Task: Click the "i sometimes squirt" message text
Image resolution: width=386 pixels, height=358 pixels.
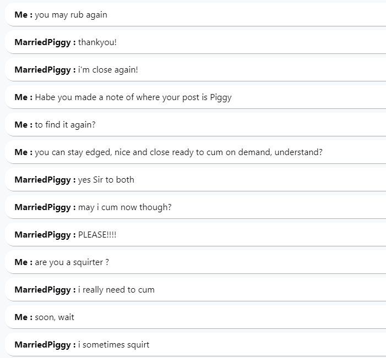Action: pos(113,345)
